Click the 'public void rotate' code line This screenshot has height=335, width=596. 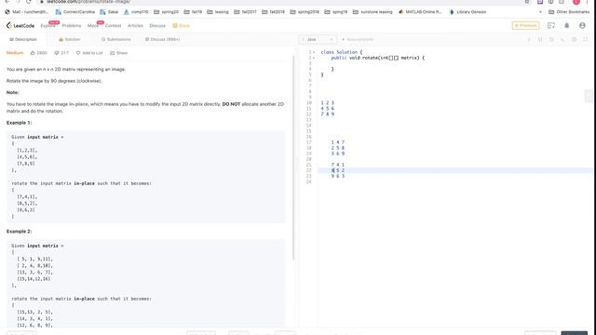[377, 58]
